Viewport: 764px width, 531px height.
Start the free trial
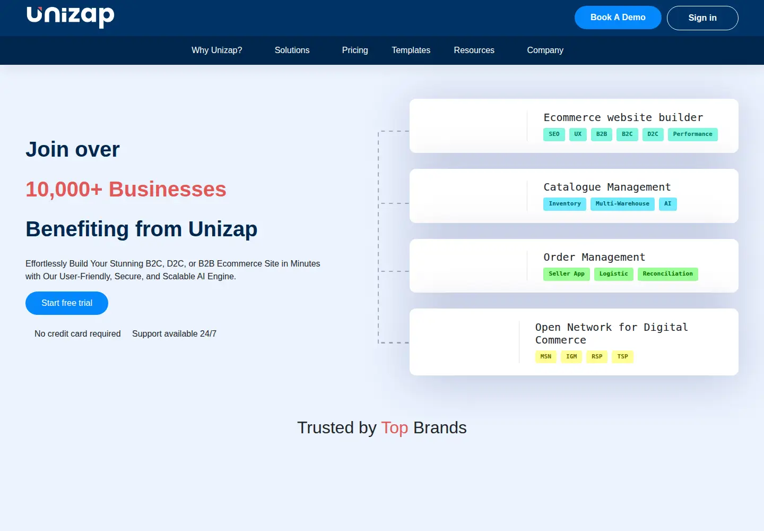coord(67,303)
